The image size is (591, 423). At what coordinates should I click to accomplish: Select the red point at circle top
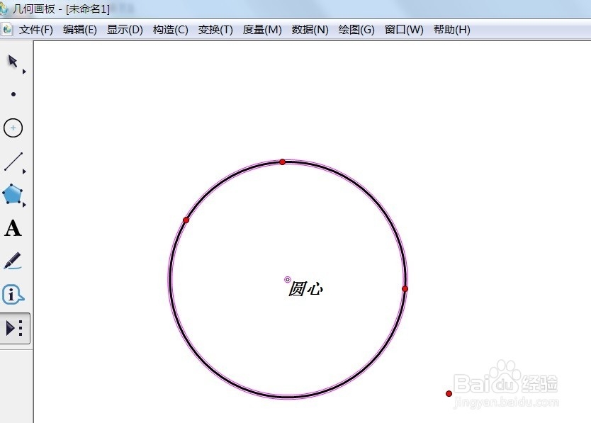tap(282, 162)
